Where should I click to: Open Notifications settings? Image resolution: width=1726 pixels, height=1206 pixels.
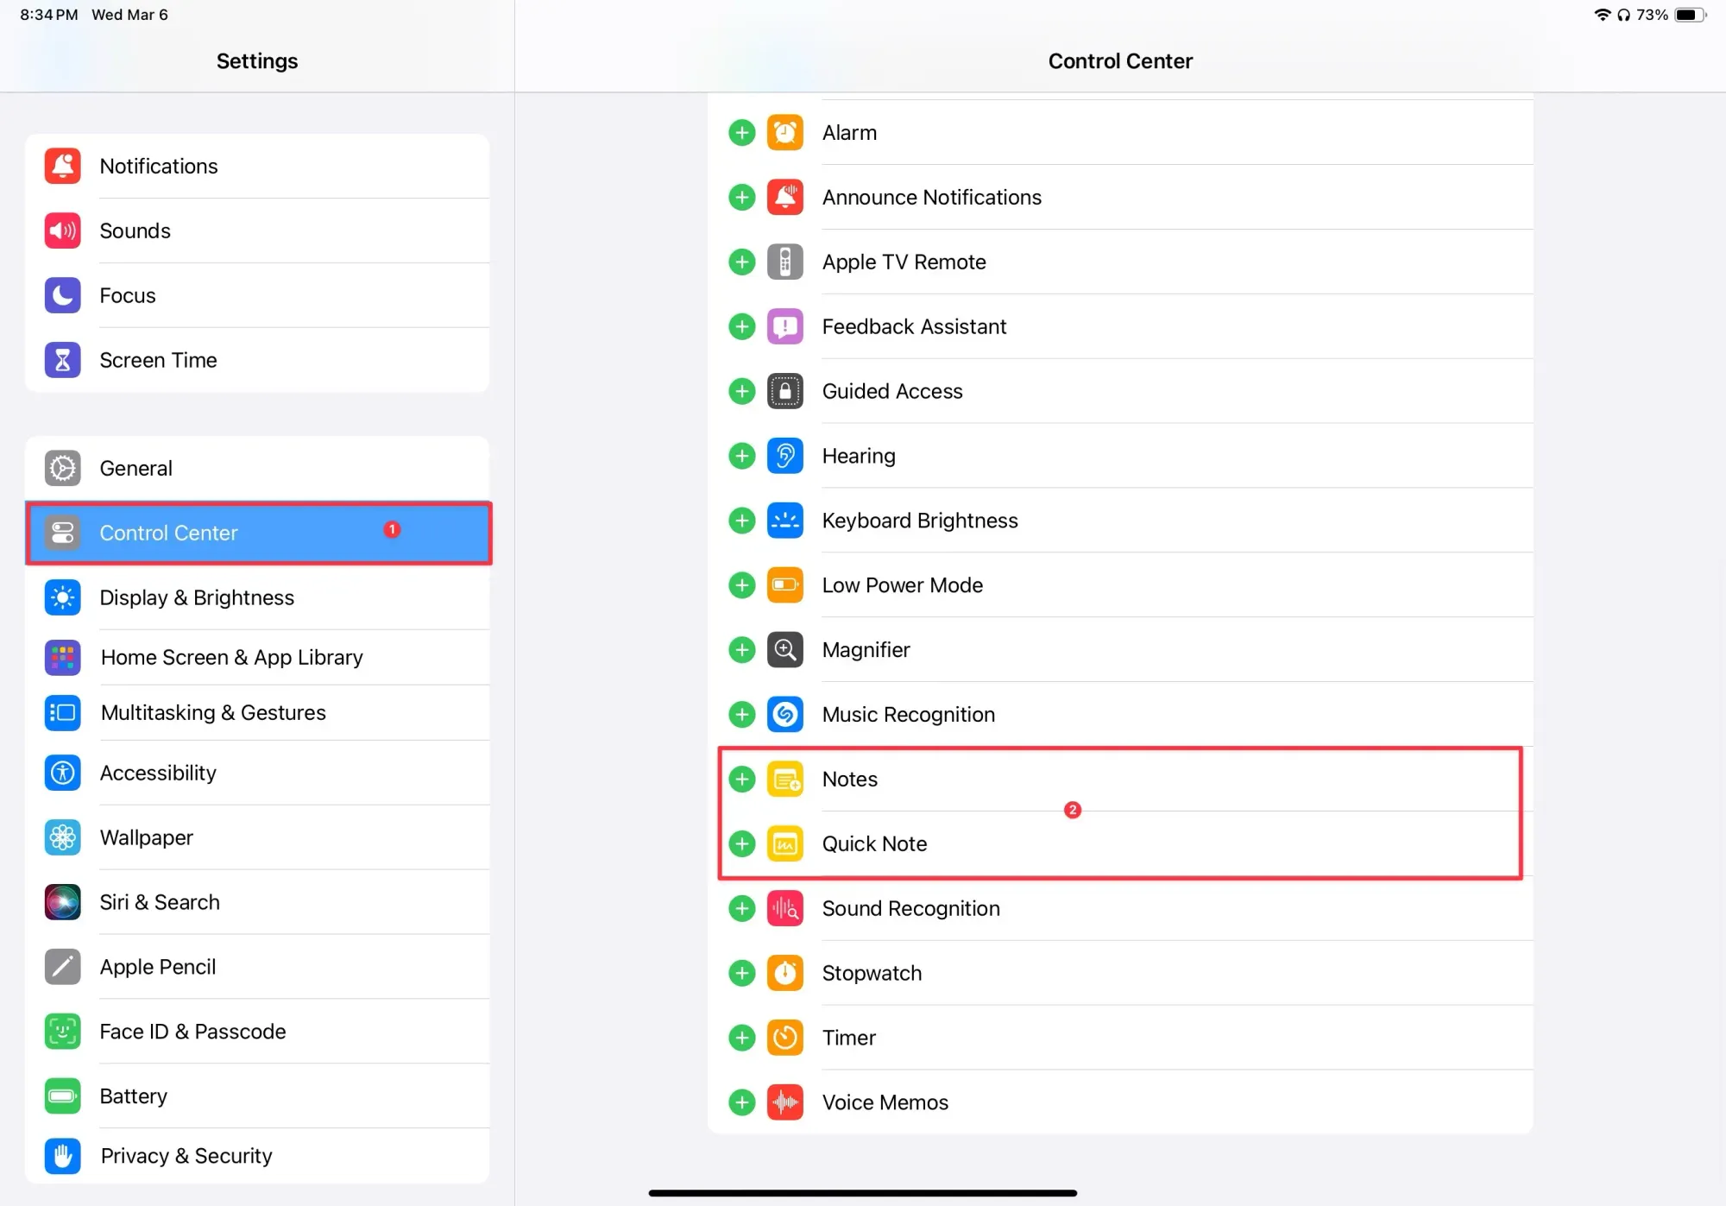click(x=257, y=166)
